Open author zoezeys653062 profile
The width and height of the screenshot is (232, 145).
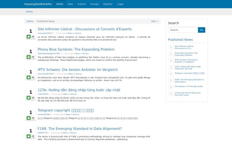(x=44, y=114)
